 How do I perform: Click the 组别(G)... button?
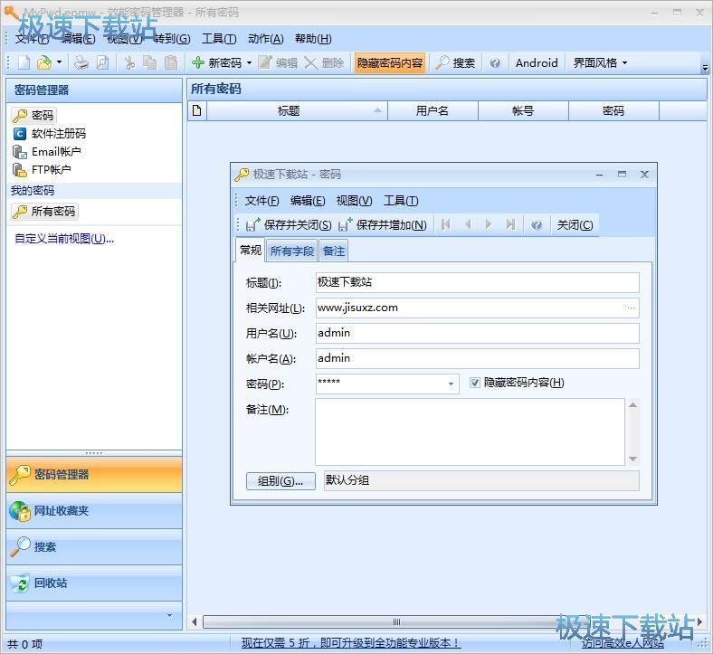pos(280,480)
